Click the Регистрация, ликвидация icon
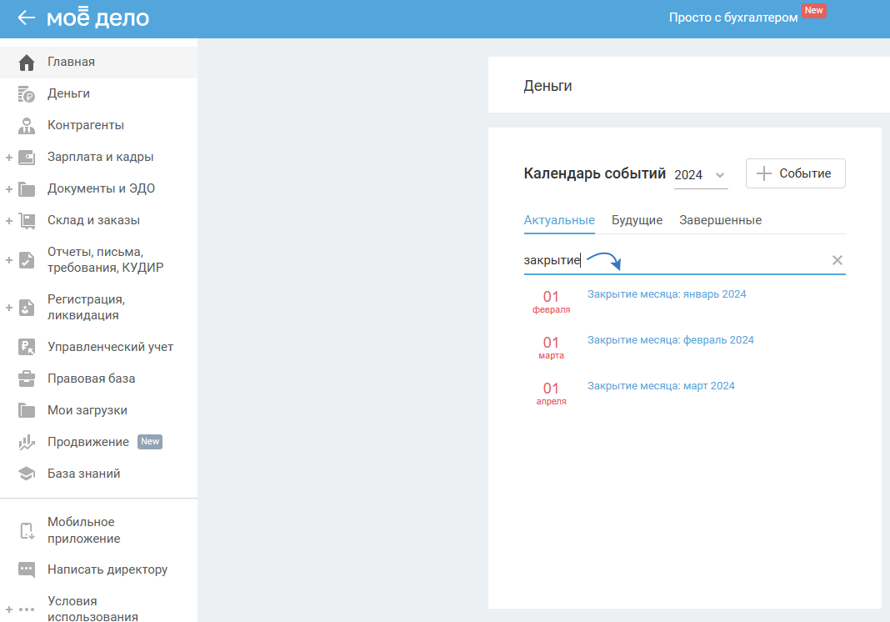 click(x=27, y=308)
